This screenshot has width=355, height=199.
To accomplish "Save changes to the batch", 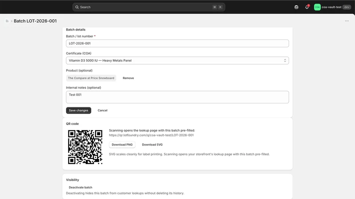I will (79, 110).
